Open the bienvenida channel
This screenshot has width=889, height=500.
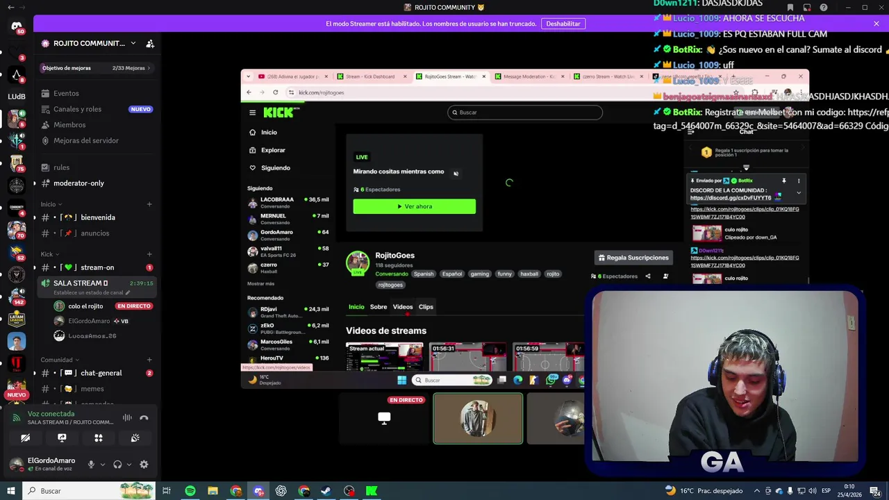tap(97, 217)
